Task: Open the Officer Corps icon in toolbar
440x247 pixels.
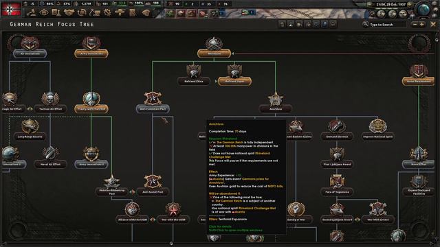Action: (x=146, y=12)
